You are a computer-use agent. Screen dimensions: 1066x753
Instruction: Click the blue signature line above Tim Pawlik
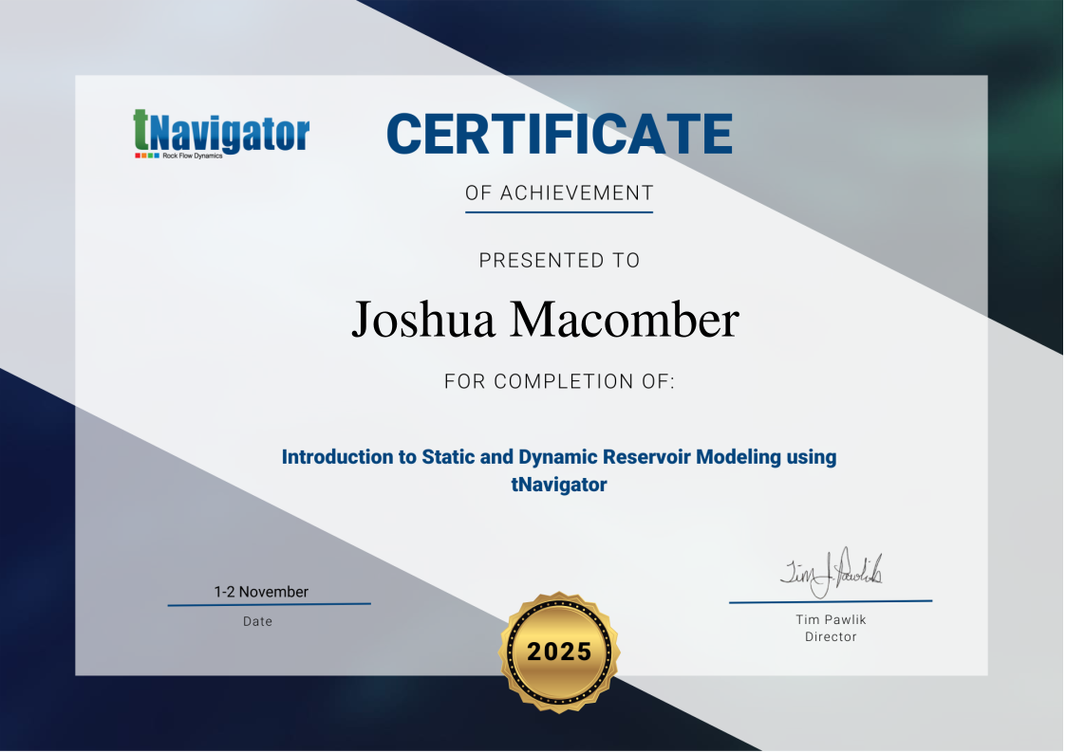pos(831,601)
